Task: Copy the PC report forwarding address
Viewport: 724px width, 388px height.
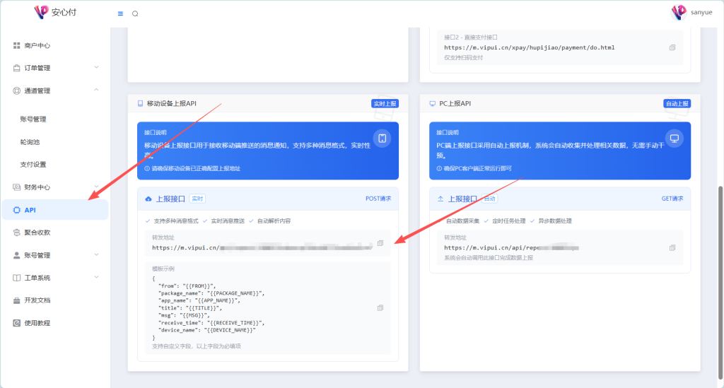Action: click(672, 247)
